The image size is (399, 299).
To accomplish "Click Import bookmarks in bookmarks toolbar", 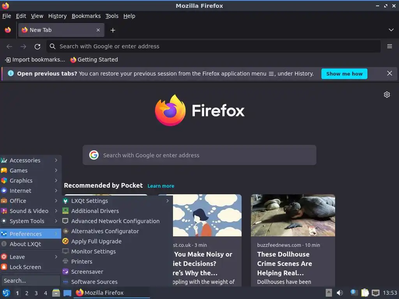I will 35,60.
